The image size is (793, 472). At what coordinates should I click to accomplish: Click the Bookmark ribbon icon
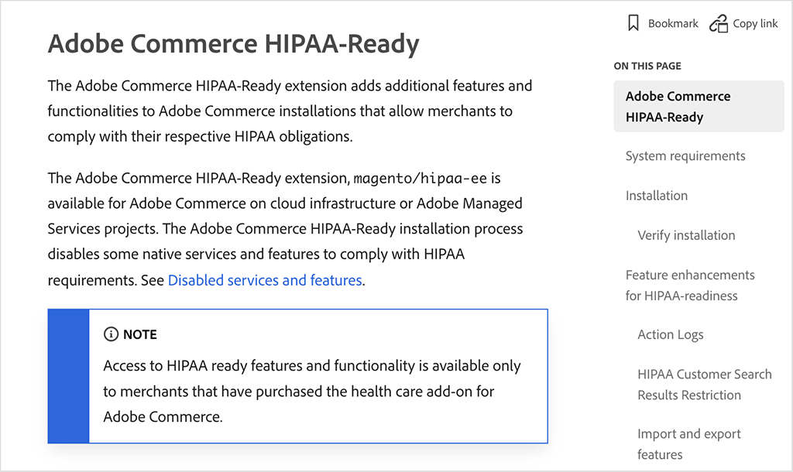click(x=633, y=23)
